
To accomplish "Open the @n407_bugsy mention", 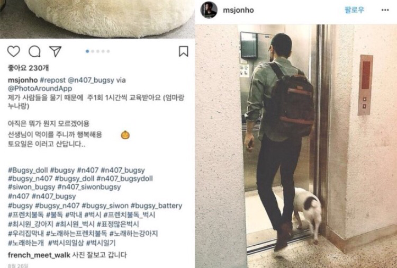I will pyautogui.click(x=91, y=81).
